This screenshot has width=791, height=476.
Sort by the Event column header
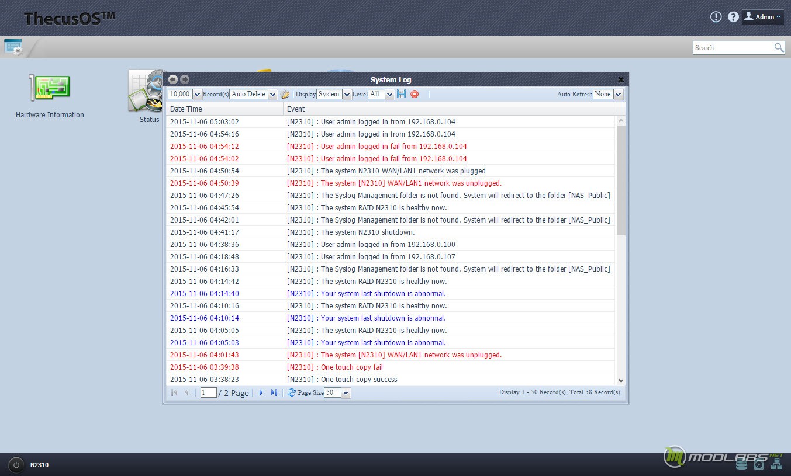pyautogui.click(x=448, y=109)
